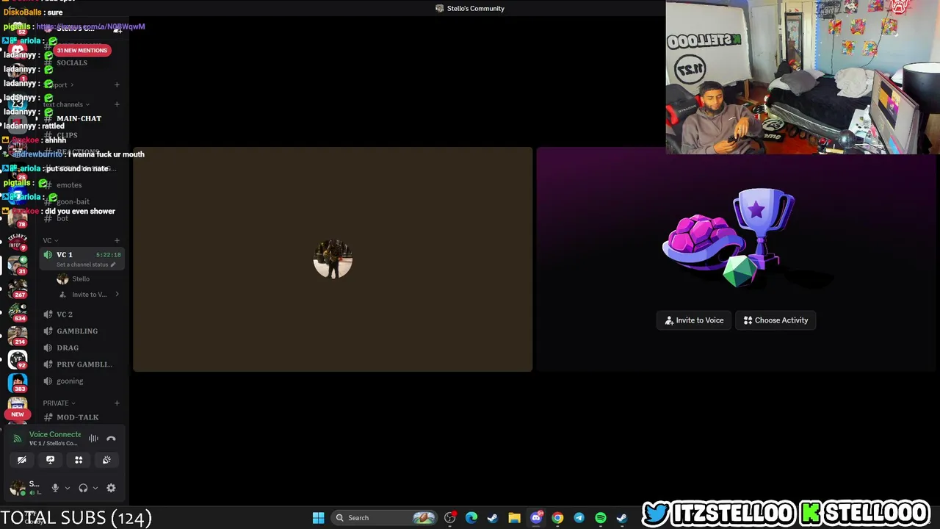The height and width of the screenshot is (529, 940).
Task: Open Google Chrome from taskbar
Action: click(x=557, y=518)
